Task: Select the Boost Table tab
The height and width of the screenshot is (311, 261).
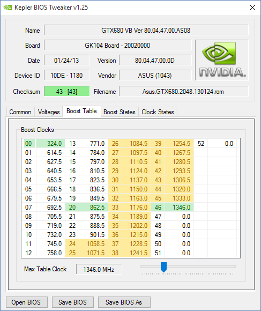Action: 81,111
